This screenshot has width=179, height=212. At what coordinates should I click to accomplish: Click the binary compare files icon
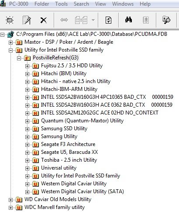81,20
